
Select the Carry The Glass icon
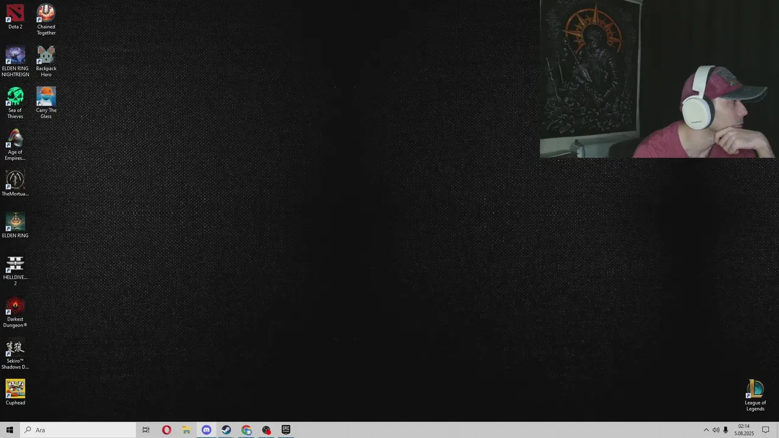(x=46, y=103)
